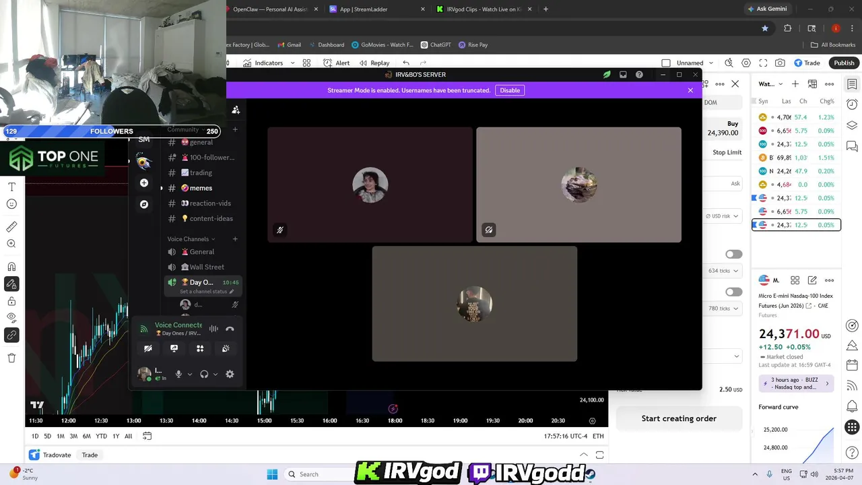Open the quick search magnifier with lightning icon
The width and height of the screenshot is (862, 485).
click(x=729, y=63)
